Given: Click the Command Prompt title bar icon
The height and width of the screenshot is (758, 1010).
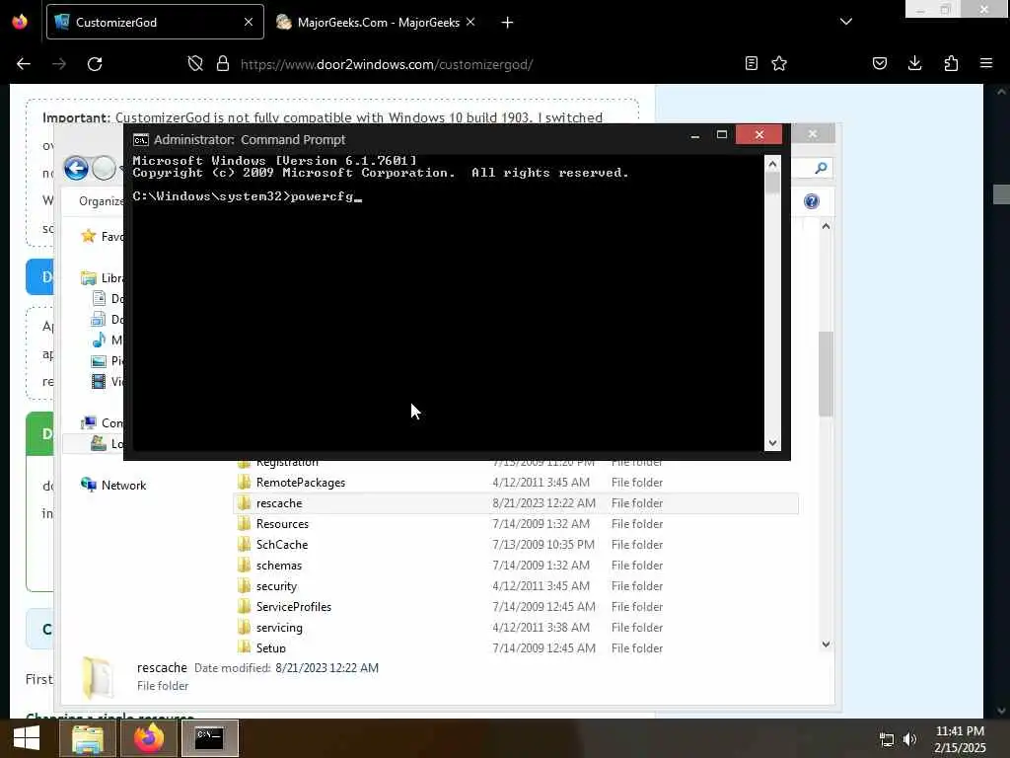Looking at the screenshot, I should [140, 140].
